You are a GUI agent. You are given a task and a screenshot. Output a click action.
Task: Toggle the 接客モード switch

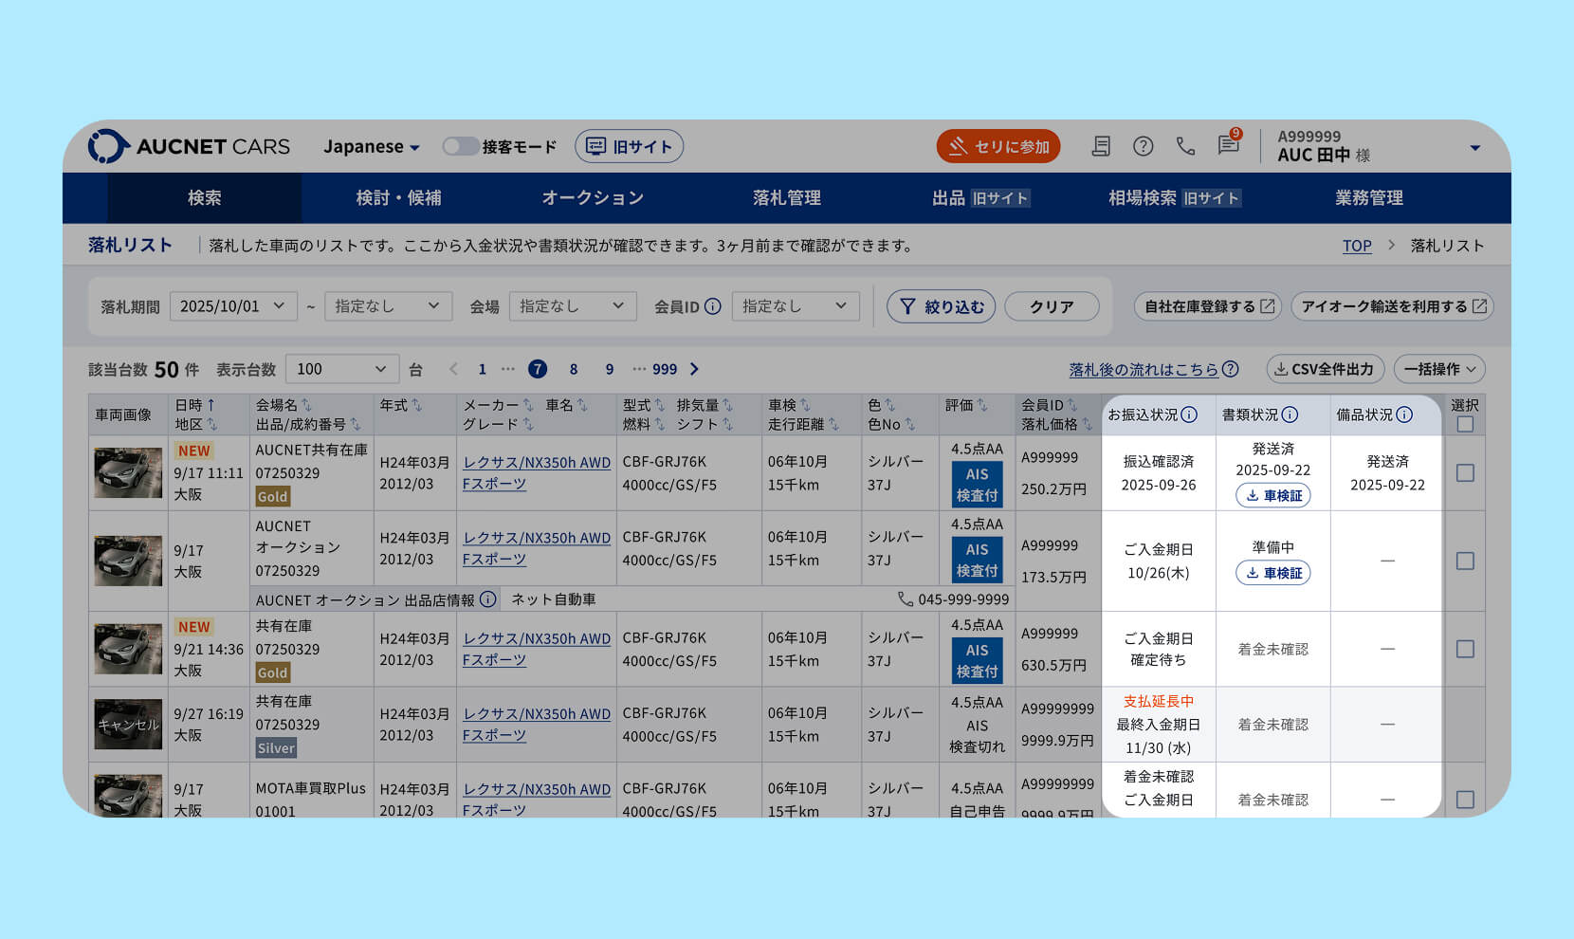461,146
